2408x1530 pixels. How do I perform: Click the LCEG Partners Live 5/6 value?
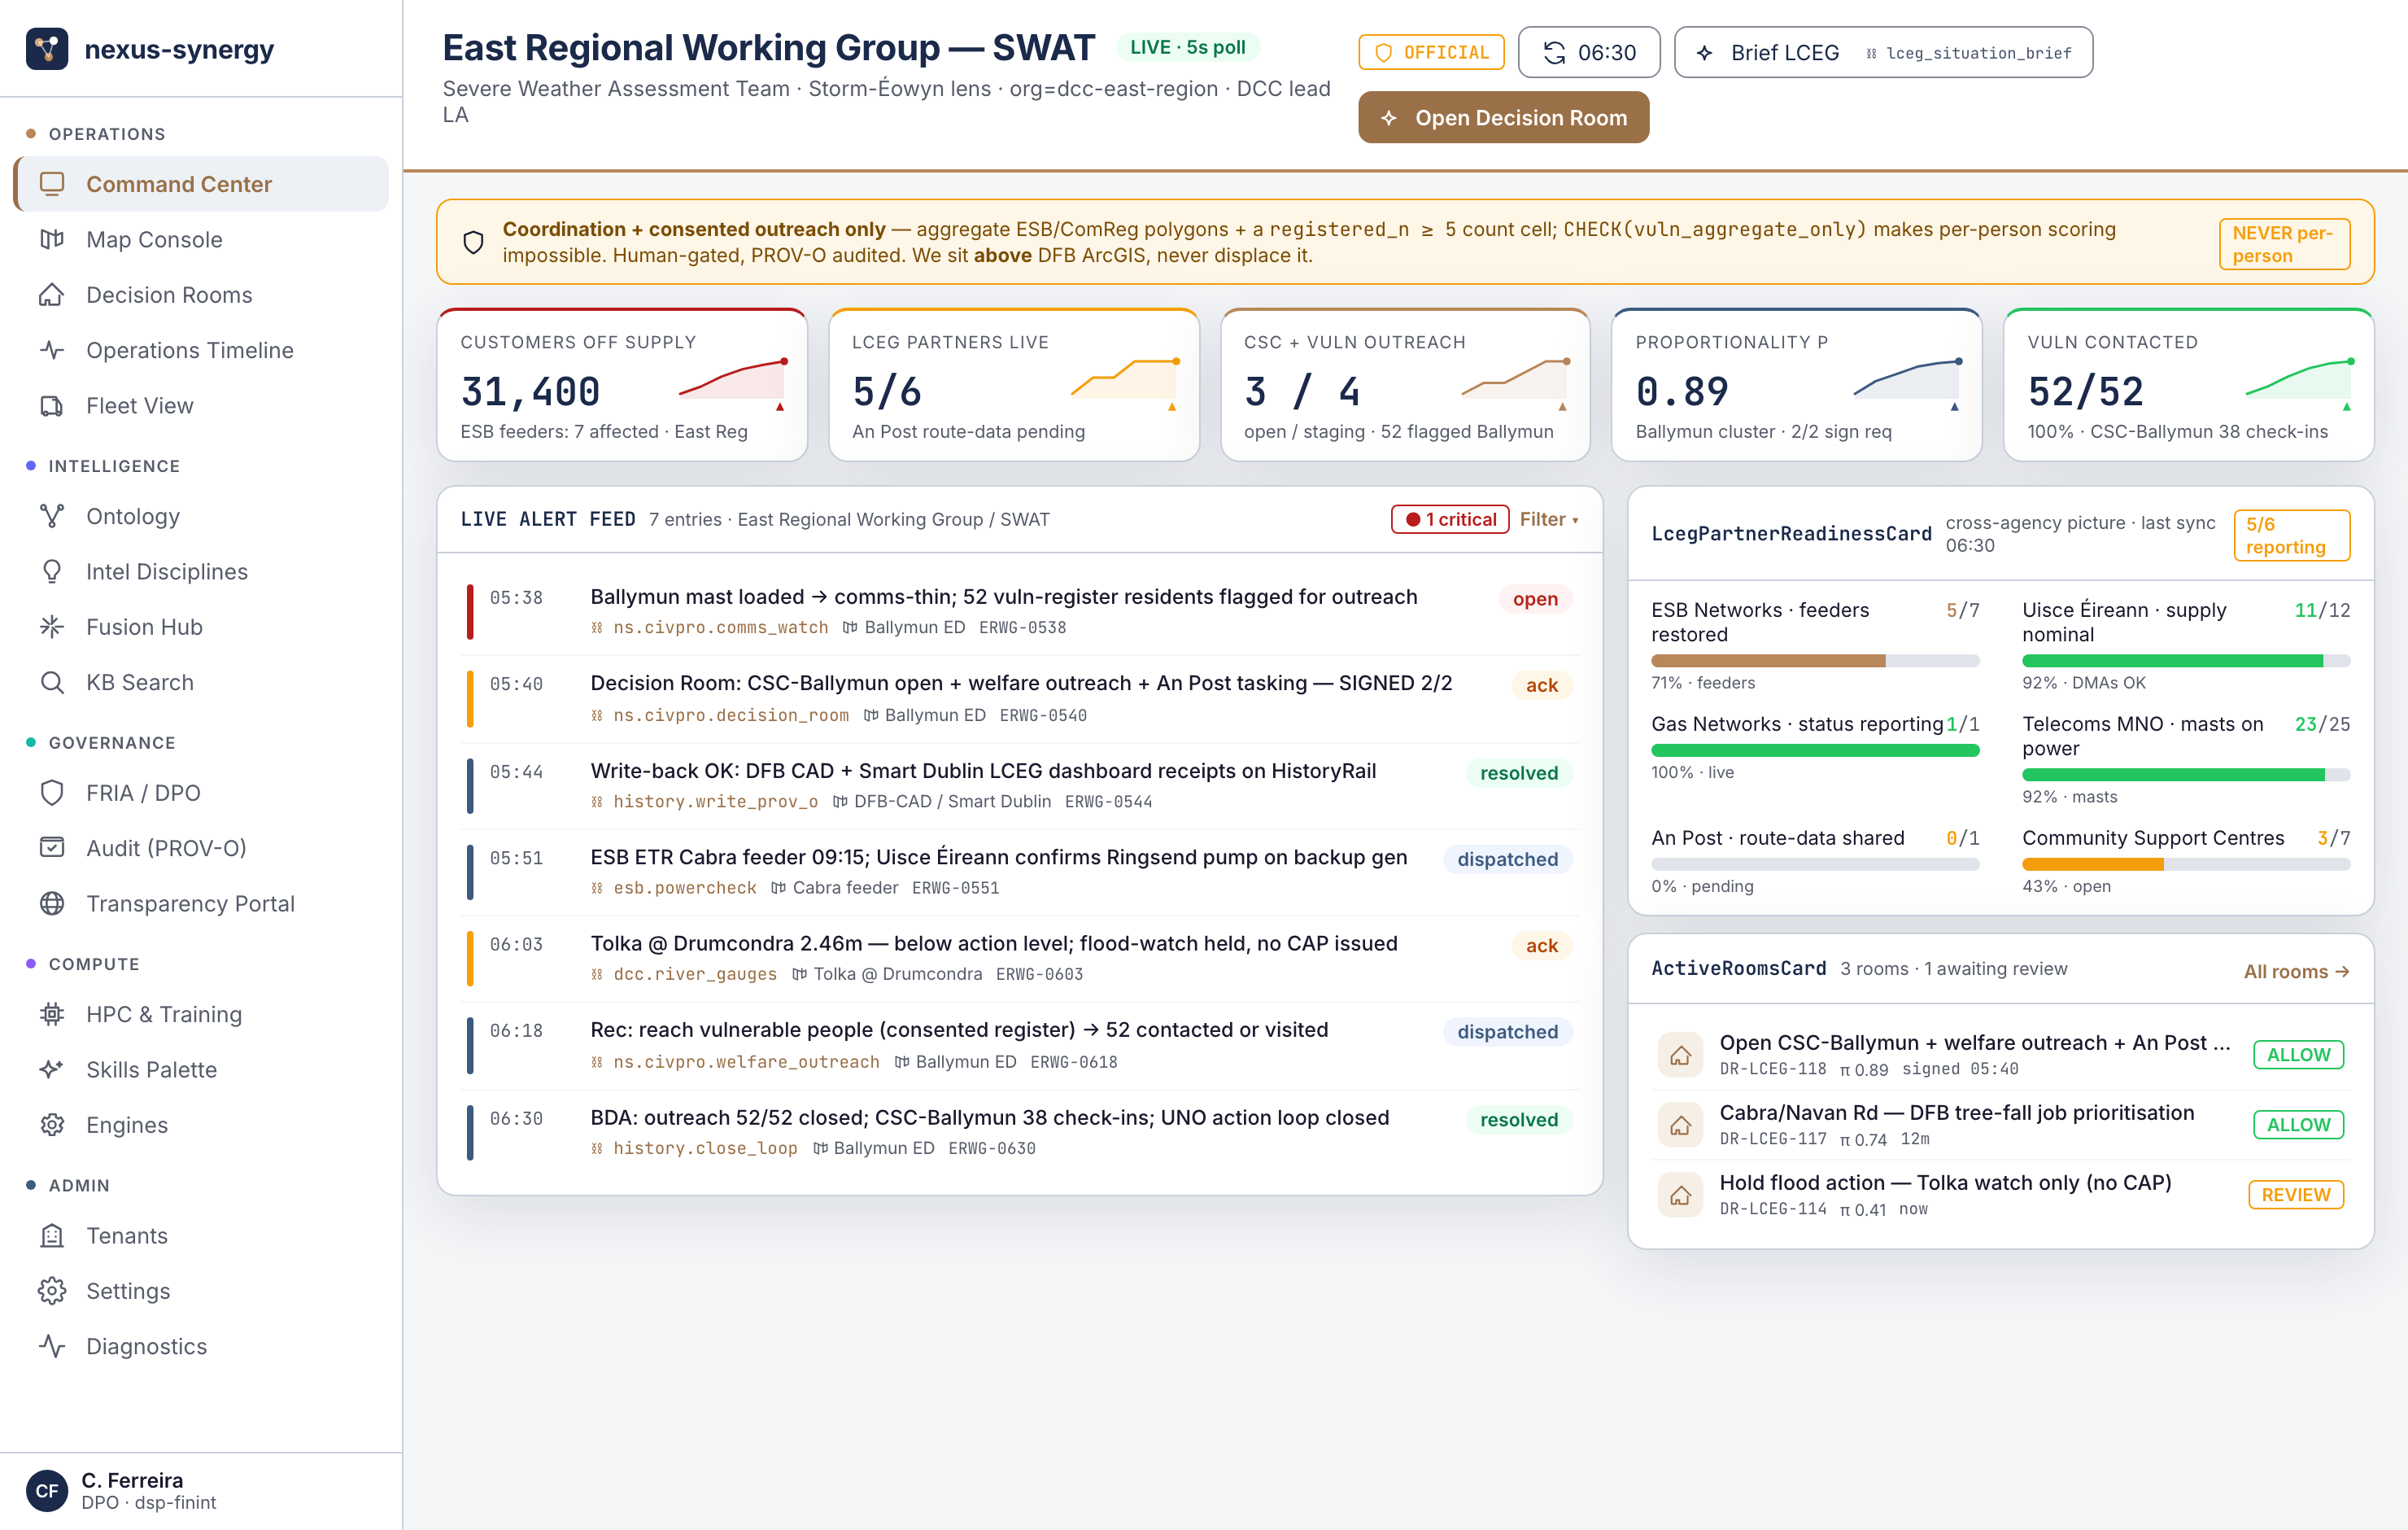[x=886, y=391]
